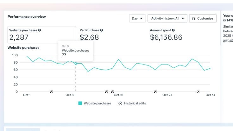Click the info icon next to Per Purchase

102,30
